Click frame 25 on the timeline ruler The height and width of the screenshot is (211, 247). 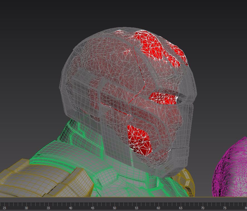[x=4, y=208]
